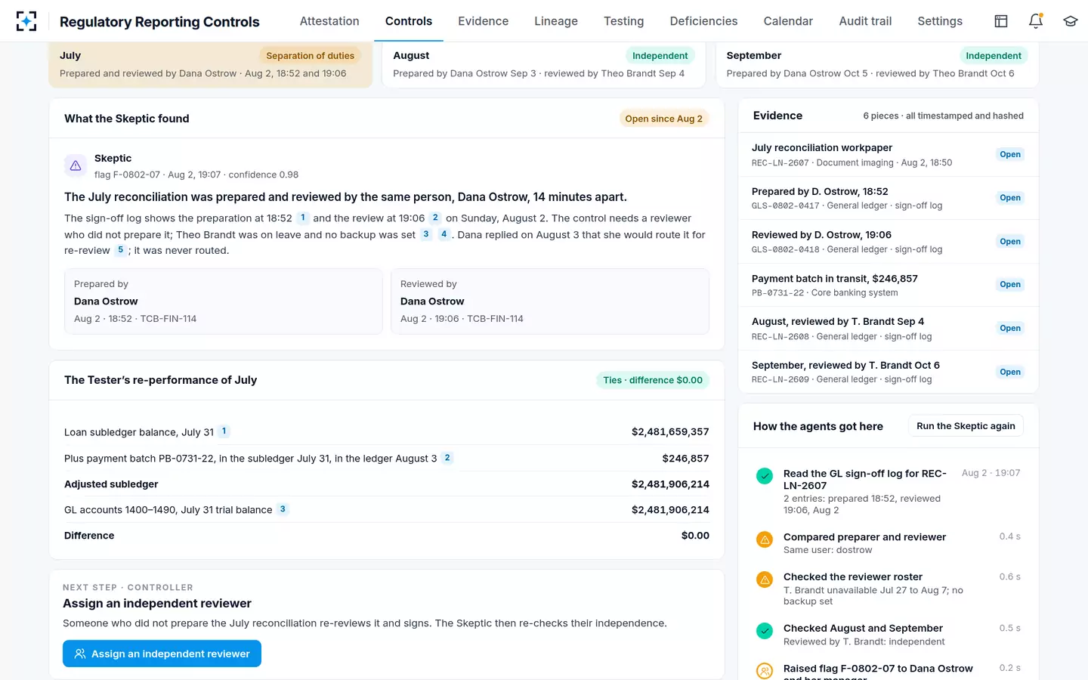The image size is (1088, 680).
Task: Select the August period card
Action: pyautogui.click(x=544, y=64)
